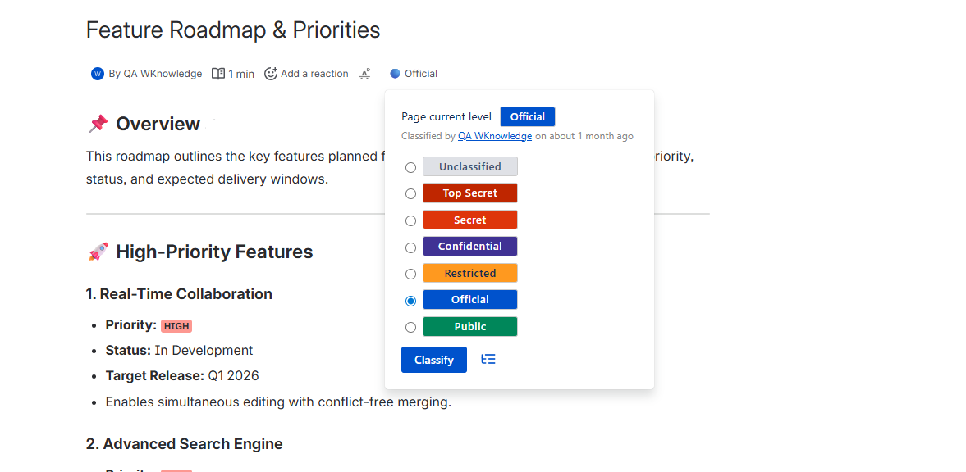Click the Add a reaction emoji icon
Image resolution: width=966 pixels, height=472 pixels.
[271, 74]
